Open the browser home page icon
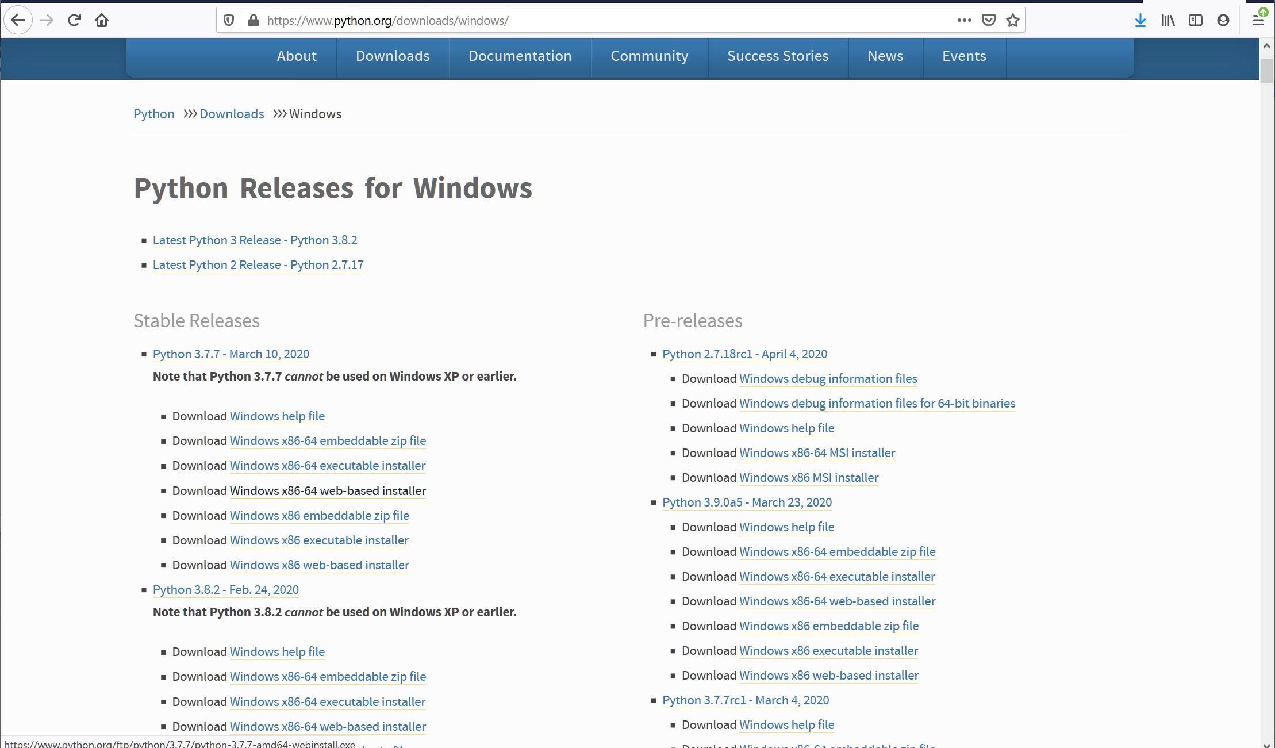The height and width of the screenshot is (748, 1275). pyautogui.click(x=102, y=21)
